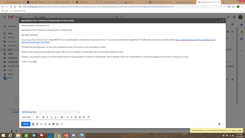Viewport: 245px width, 138px height.
Task: Switch to Imprint browser tab
Action: click(135, 2)
